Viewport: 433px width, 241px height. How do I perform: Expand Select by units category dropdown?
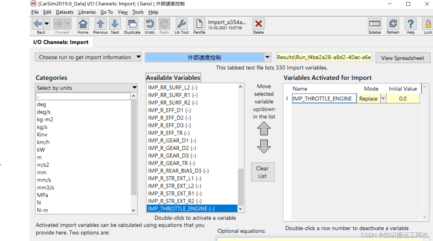point(86,88)
